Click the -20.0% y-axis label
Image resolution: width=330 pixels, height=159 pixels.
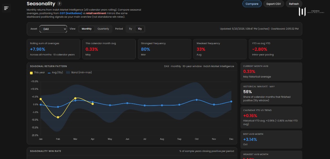coord(34,135)
